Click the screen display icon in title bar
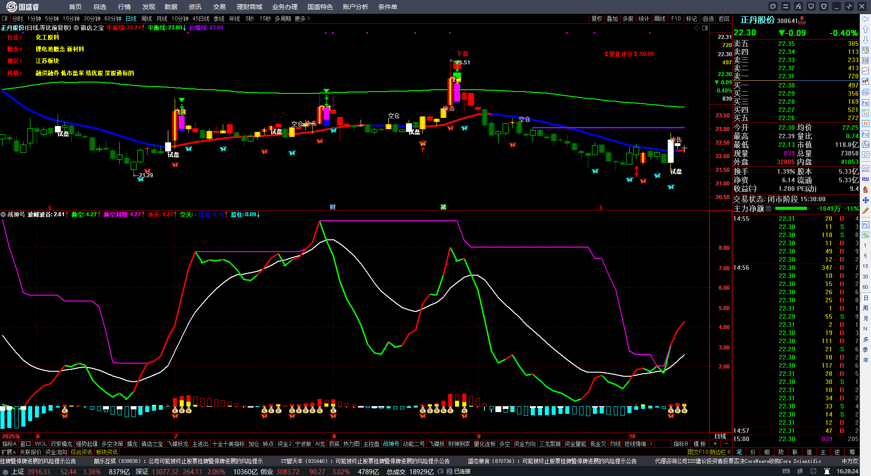Image resolution: width=871 pixels, height=476 pixels. (x=811, y=6)
